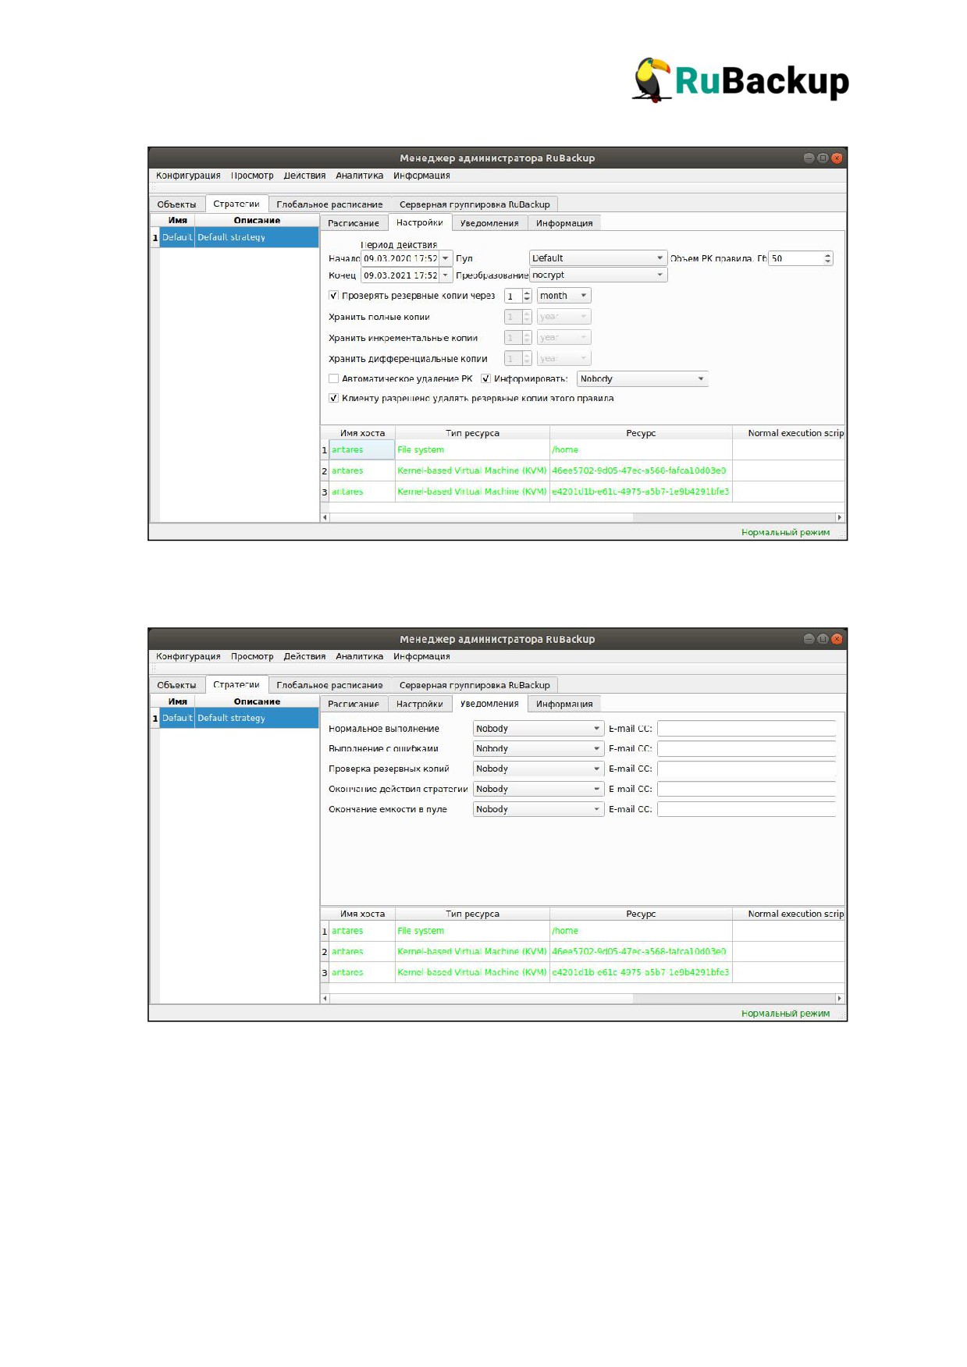967x1367 pixels.
Task: Open Просмотр menu in the Настройки window
Action: click(252, 176)
